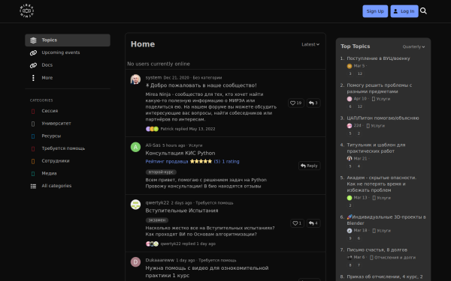This screenshot has height=281, width=451.
Task: Click five-star seller rating stars
Action: point(201,161)
